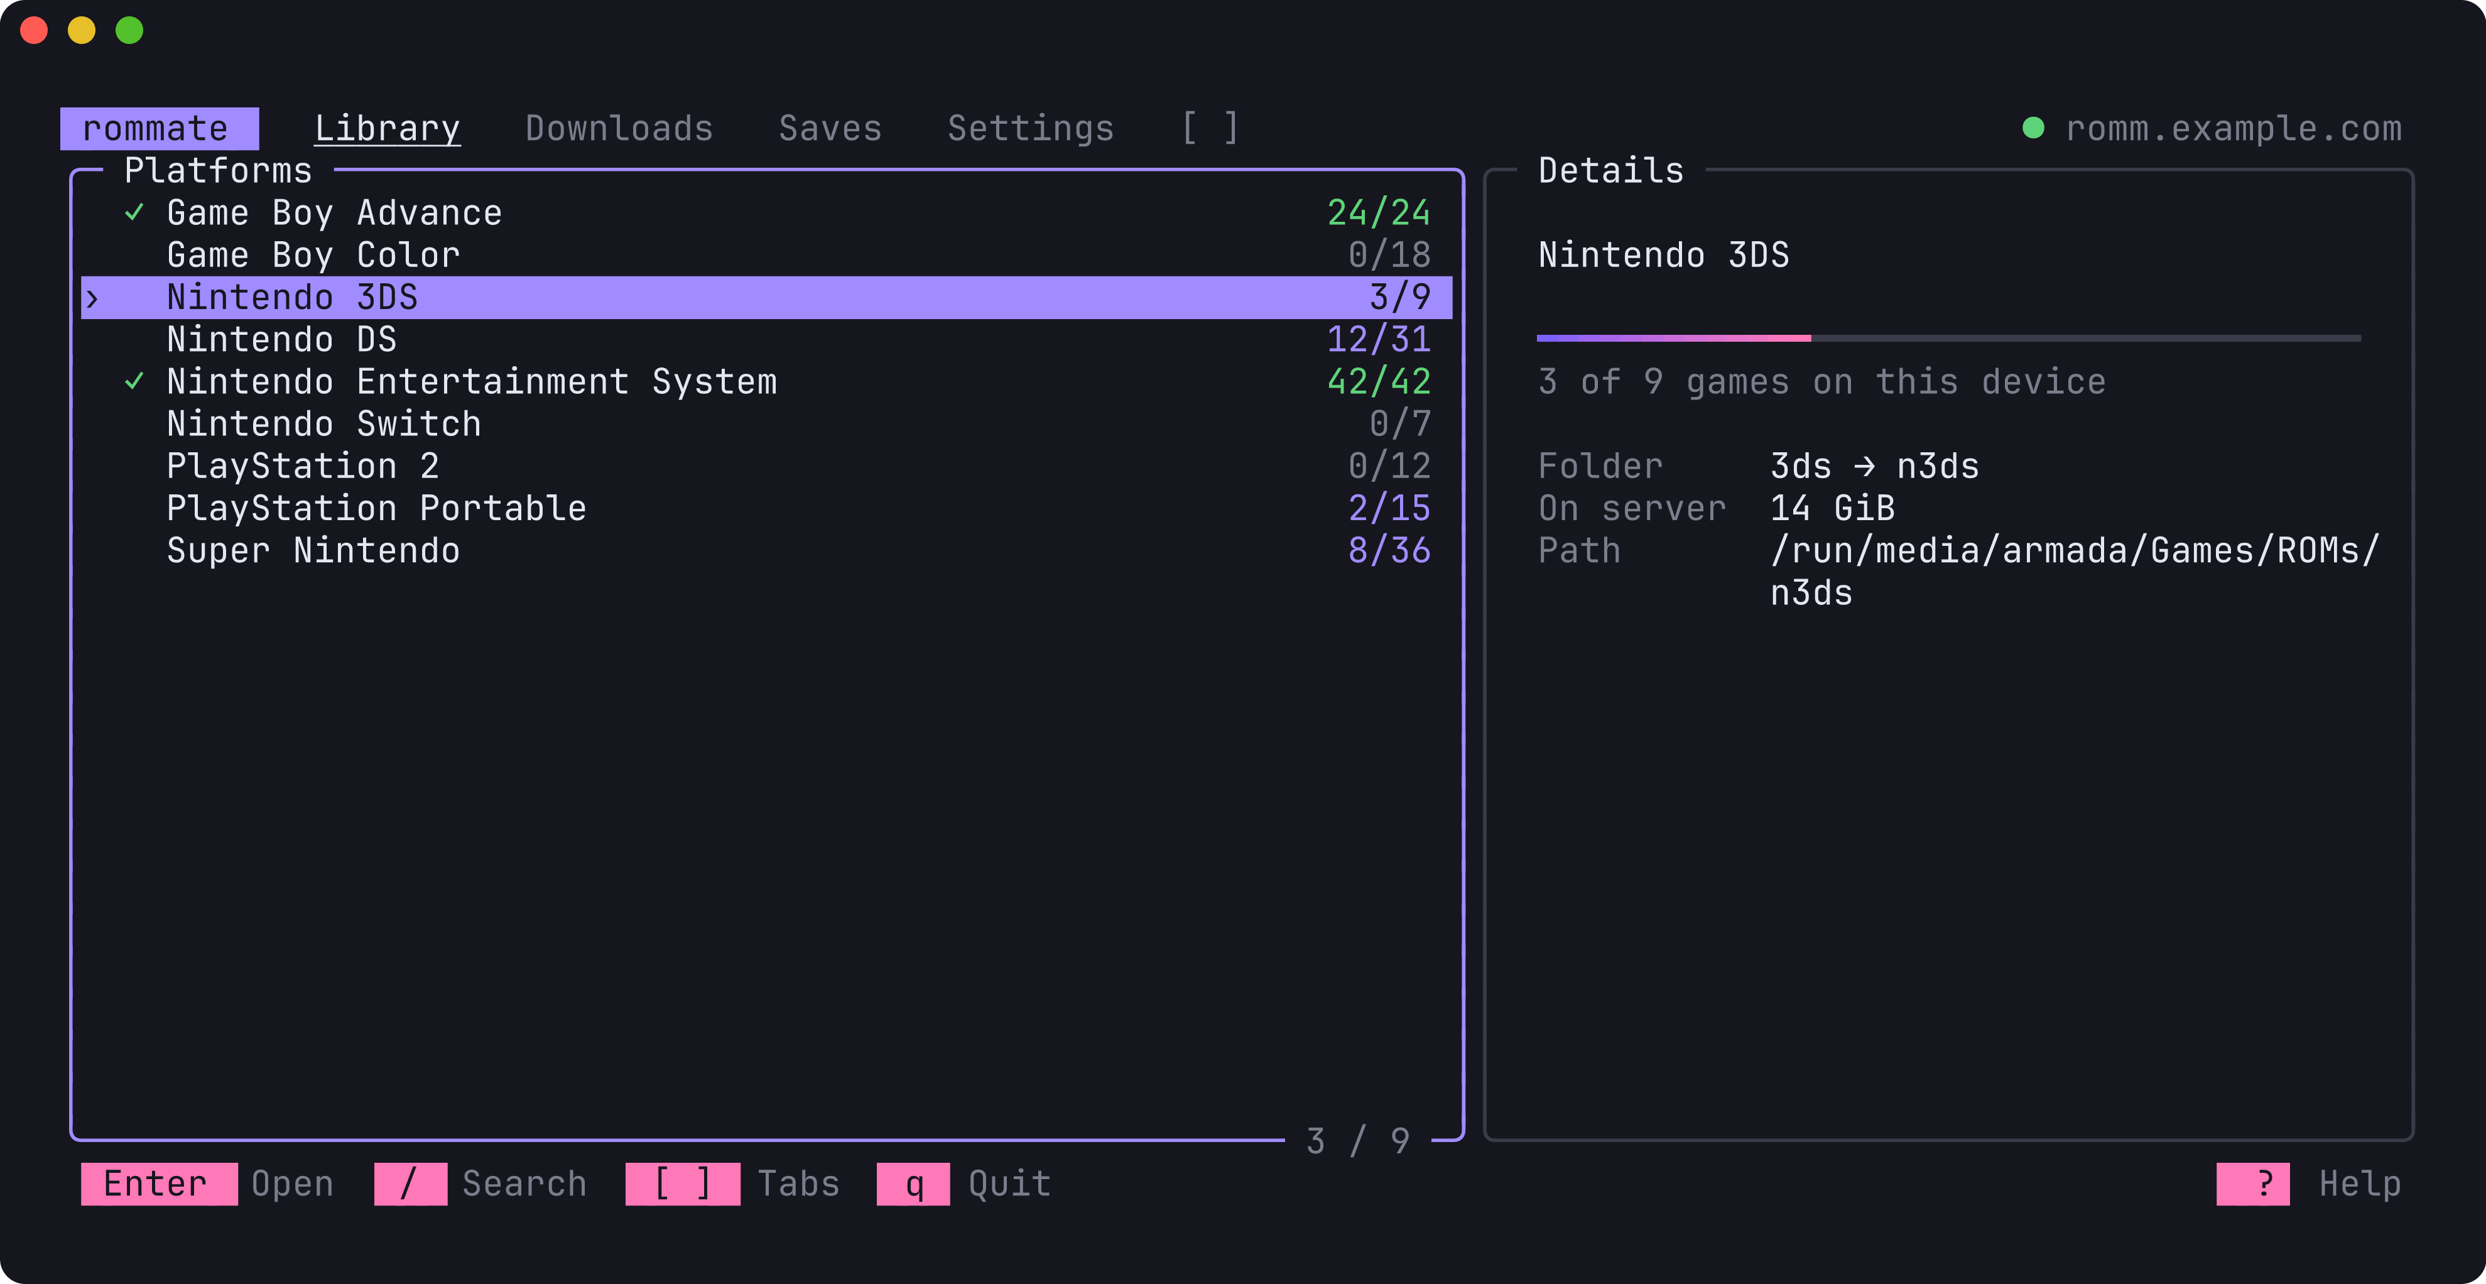Image resolution: width=2486 pixels, height=1284 pixels.
Task: Click the 42/42 count value
Action: [1378, 381]
